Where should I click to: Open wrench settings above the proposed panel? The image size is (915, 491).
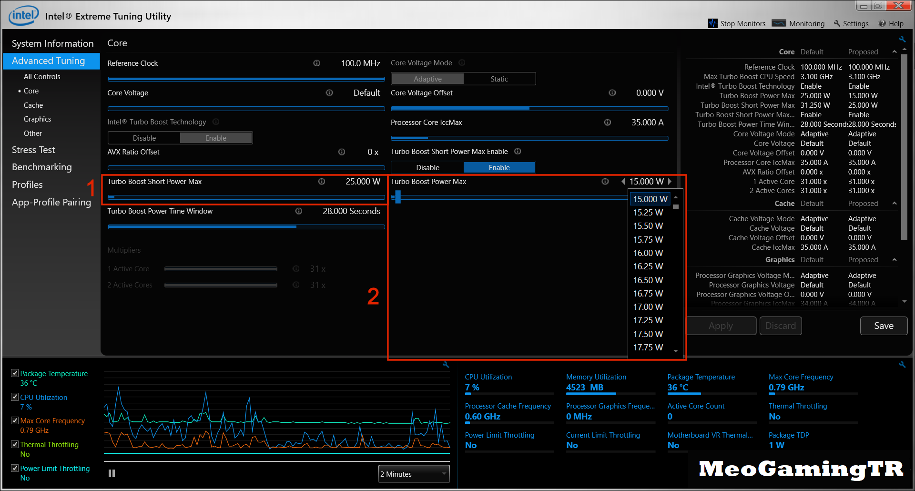902,39
